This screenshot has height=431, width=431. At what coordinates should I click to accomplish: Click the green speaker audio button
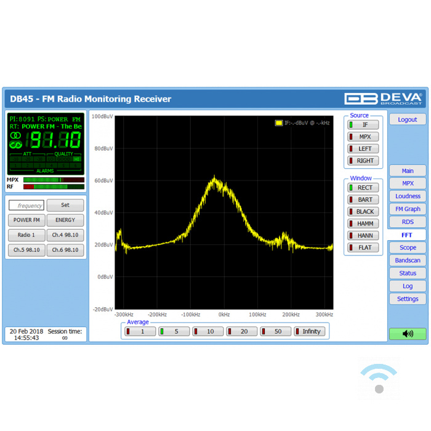407,334
